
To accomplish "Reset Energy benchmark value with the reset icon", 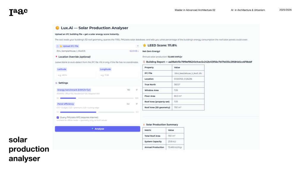I will coord(137,90).
